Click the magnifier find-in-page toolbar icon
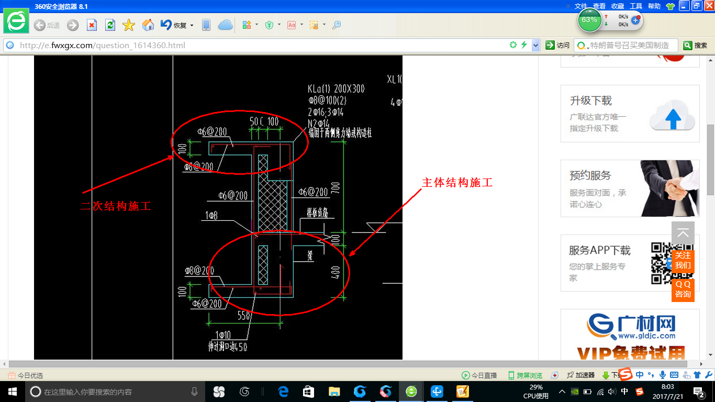This screenshot has width=715, height=402. (337, 25)
